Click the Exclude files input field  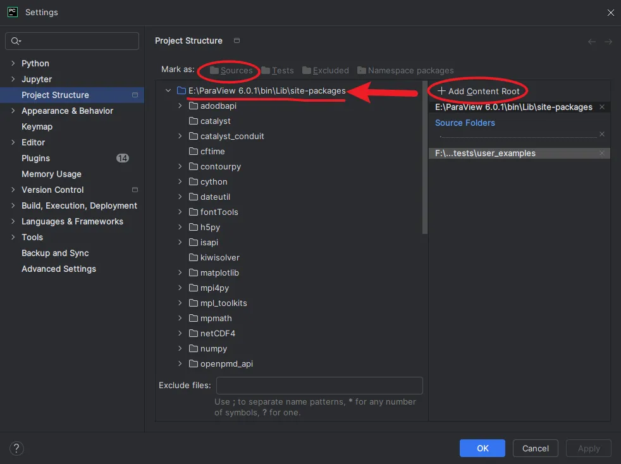pyautogui.click(x=319, y=385)
